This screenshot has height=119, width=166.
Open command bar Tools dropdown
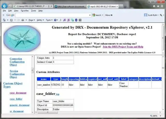[x=49, y=20]
